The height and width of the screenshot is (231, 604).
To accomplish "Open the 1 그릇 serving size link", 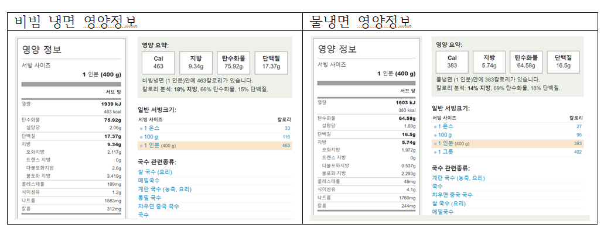I will [446, 152].
